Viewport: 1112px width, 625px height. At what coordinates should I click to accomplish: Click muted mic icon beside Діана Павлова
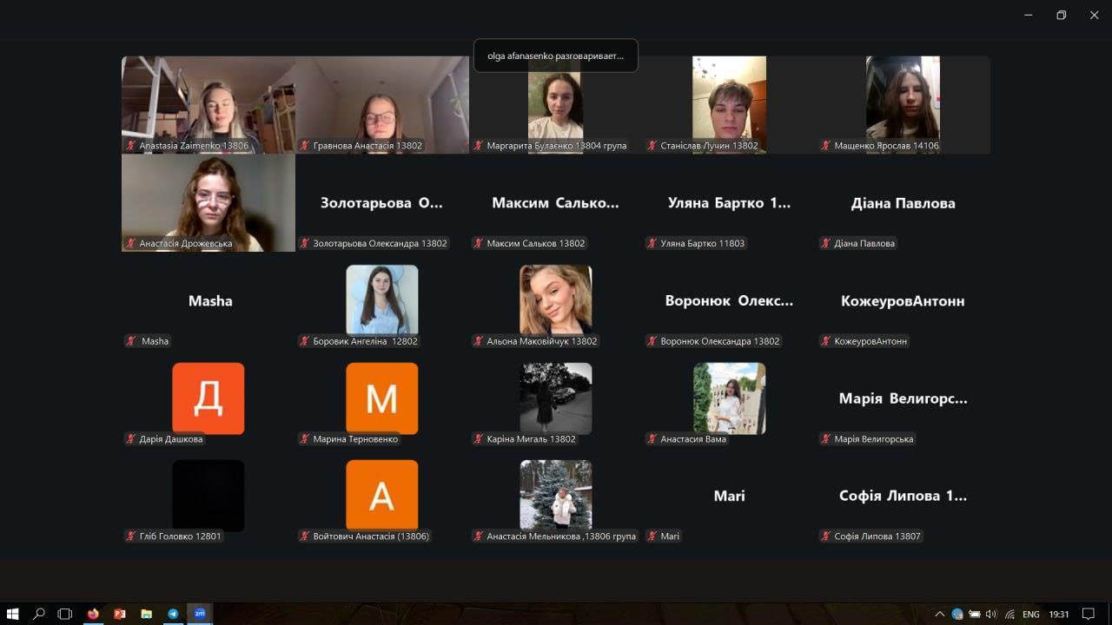(x=825, y=243)
